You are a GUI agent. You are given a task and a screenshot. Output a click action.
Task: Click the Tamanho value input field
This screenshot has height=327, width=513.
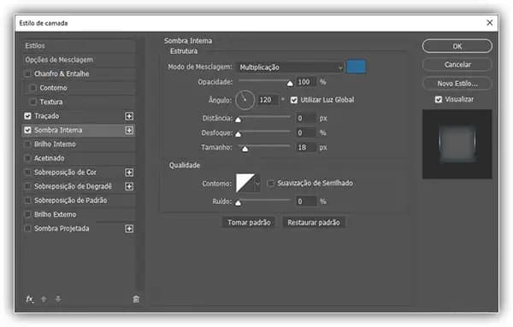click(306, 148)
